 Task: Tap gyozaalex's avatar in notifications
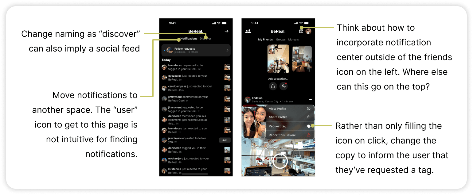coord(164,78)
